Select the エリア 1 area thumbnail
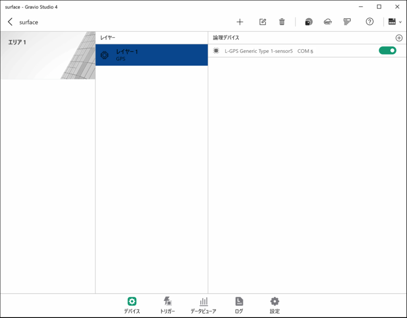The image size is (407, 318). (48, 55)
